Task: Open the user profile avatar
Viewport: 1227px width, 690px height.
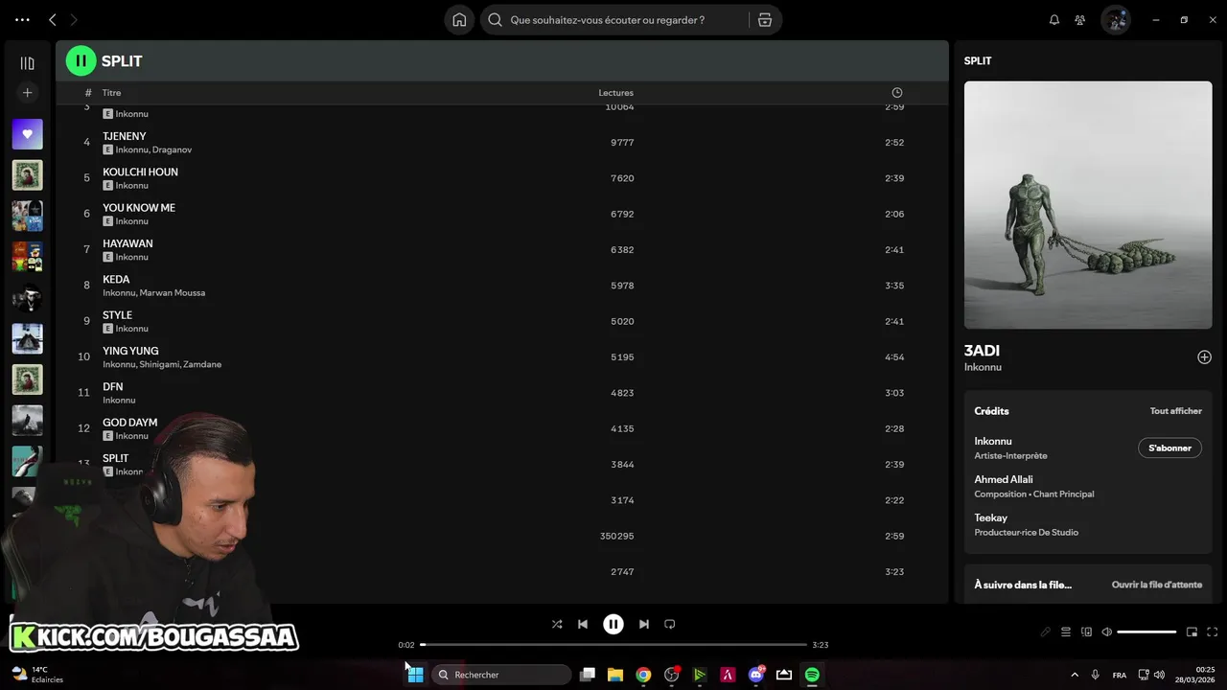Action: tap(1115, 19)
